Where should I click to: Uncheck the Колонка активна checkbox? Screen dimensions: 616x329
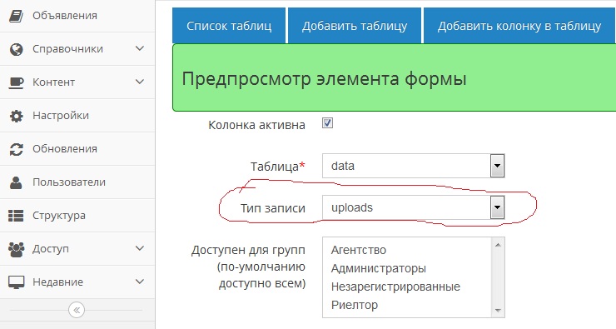tap(327, 123)
